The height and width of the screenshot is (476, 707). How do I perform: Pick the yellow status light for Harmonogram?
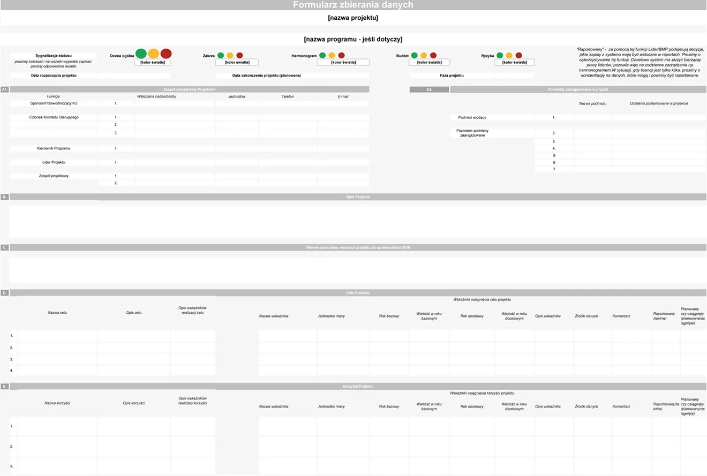(332, 55)
